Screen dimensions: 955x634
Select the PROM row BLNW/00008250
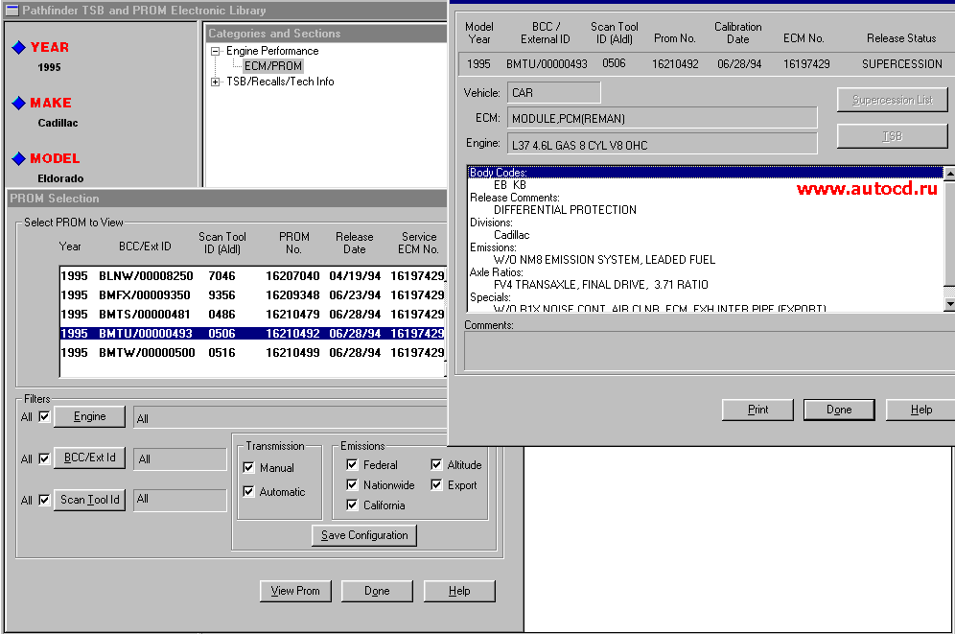252,276
